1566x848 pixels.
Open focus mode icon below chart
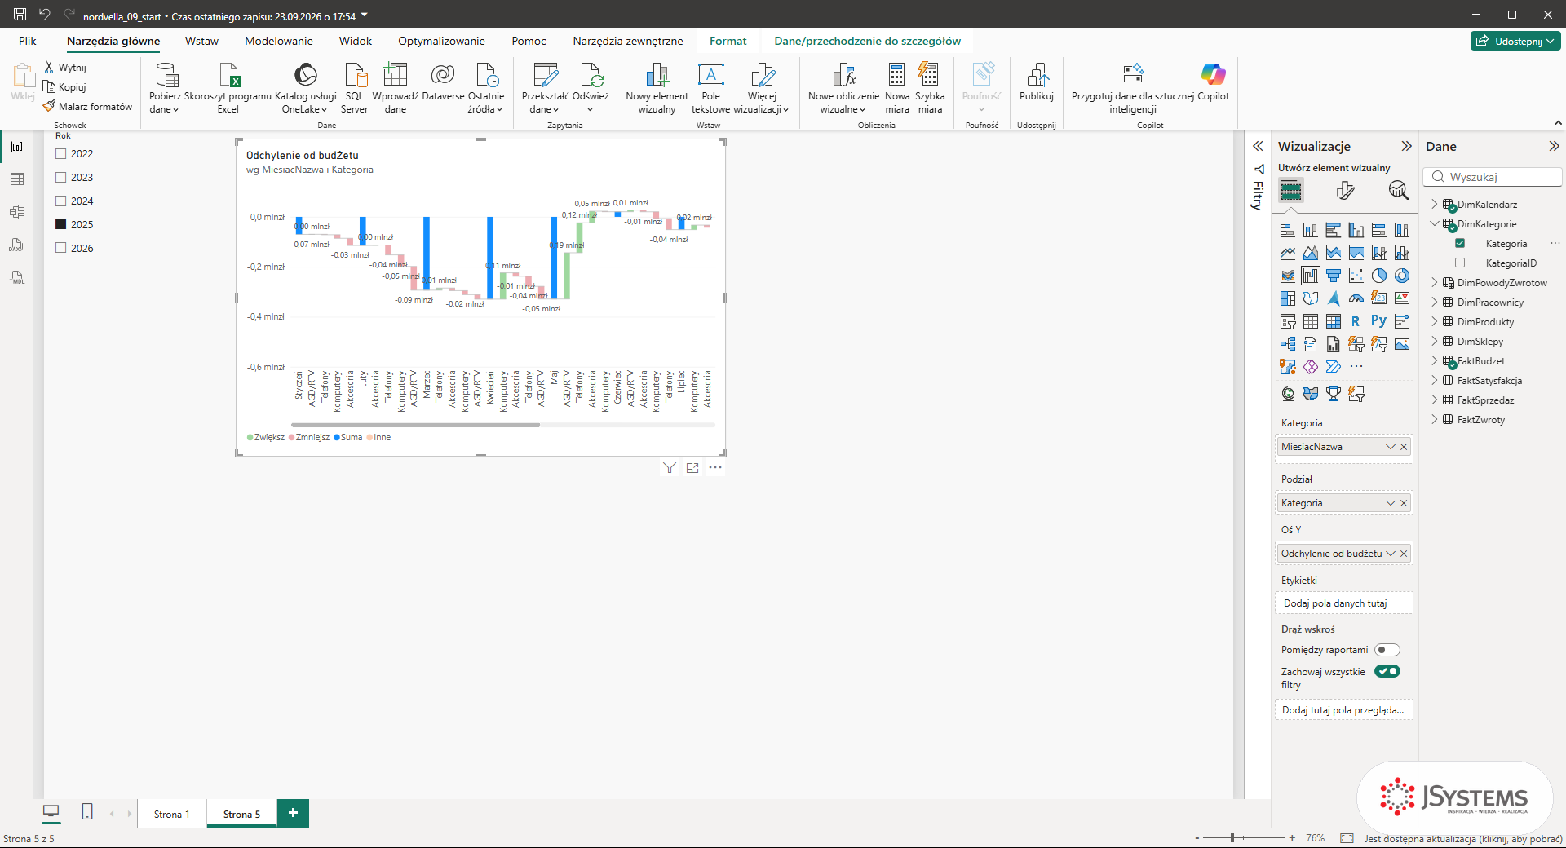coord(692,467)
